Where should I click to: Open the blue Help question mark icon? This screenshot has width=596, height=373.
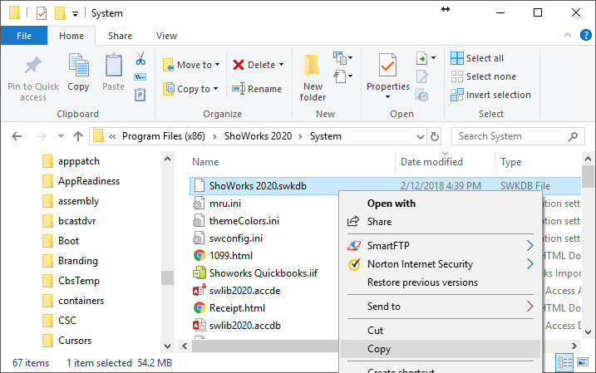(x=585, y=36)
